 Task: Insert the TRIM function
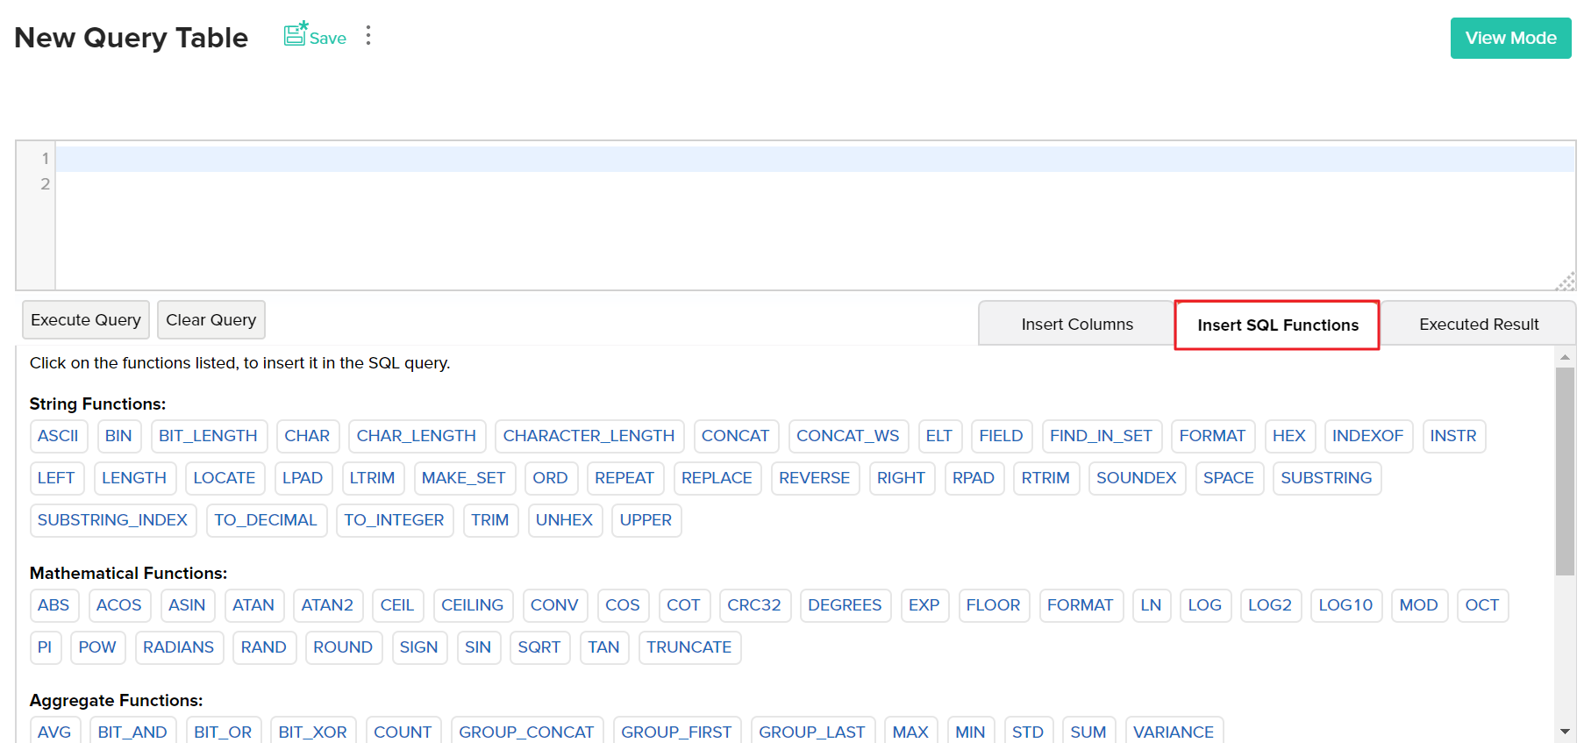tap(490, 520)
